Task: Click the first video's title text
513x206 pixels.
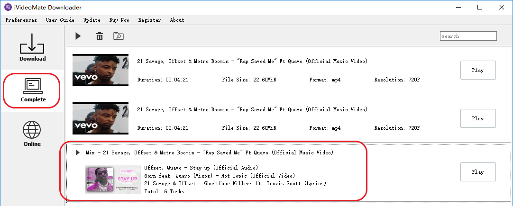Action: point(252,61)
